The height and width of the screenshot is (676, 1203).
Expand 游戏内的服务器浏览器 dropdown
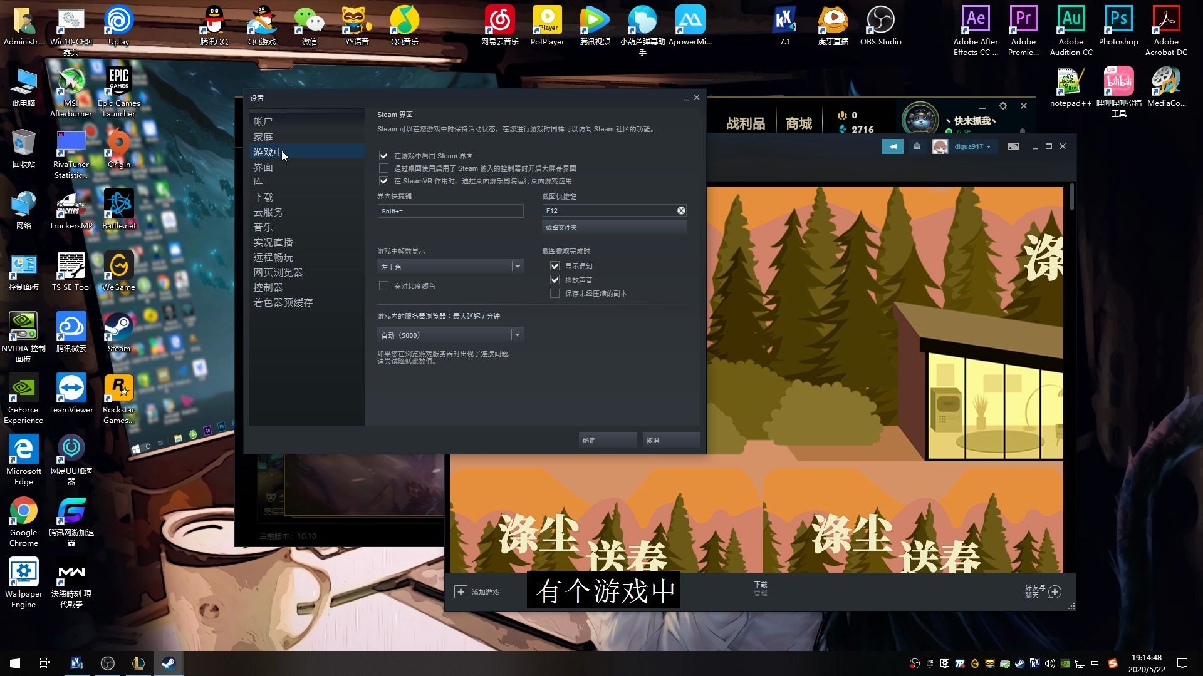pyautogui.click(x=517, y=334)
